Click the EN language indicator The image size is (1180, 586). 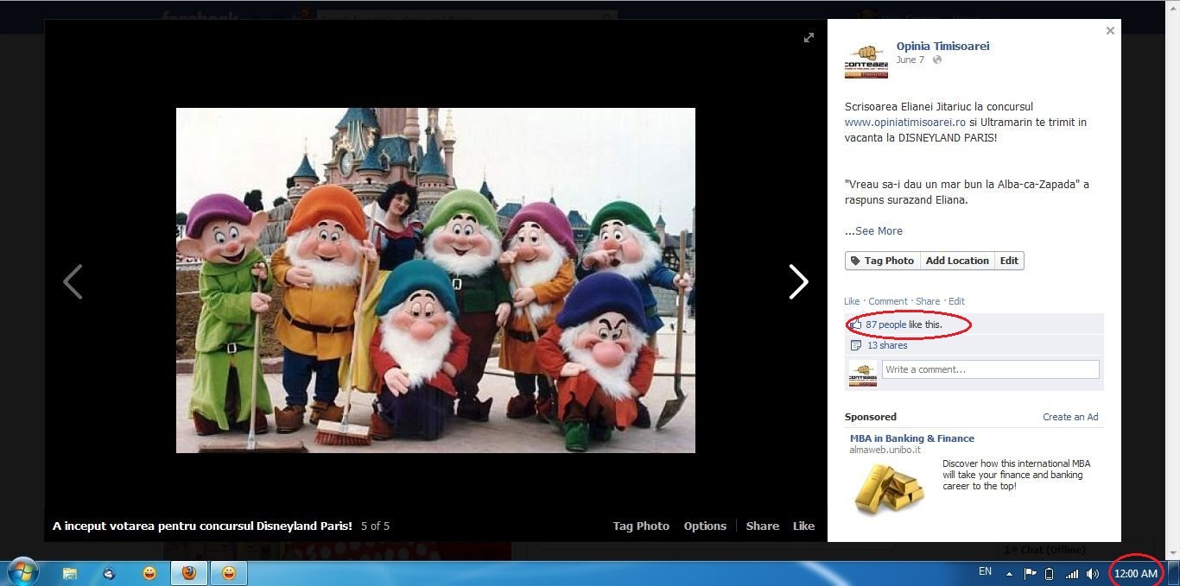[x=985, y=572]
